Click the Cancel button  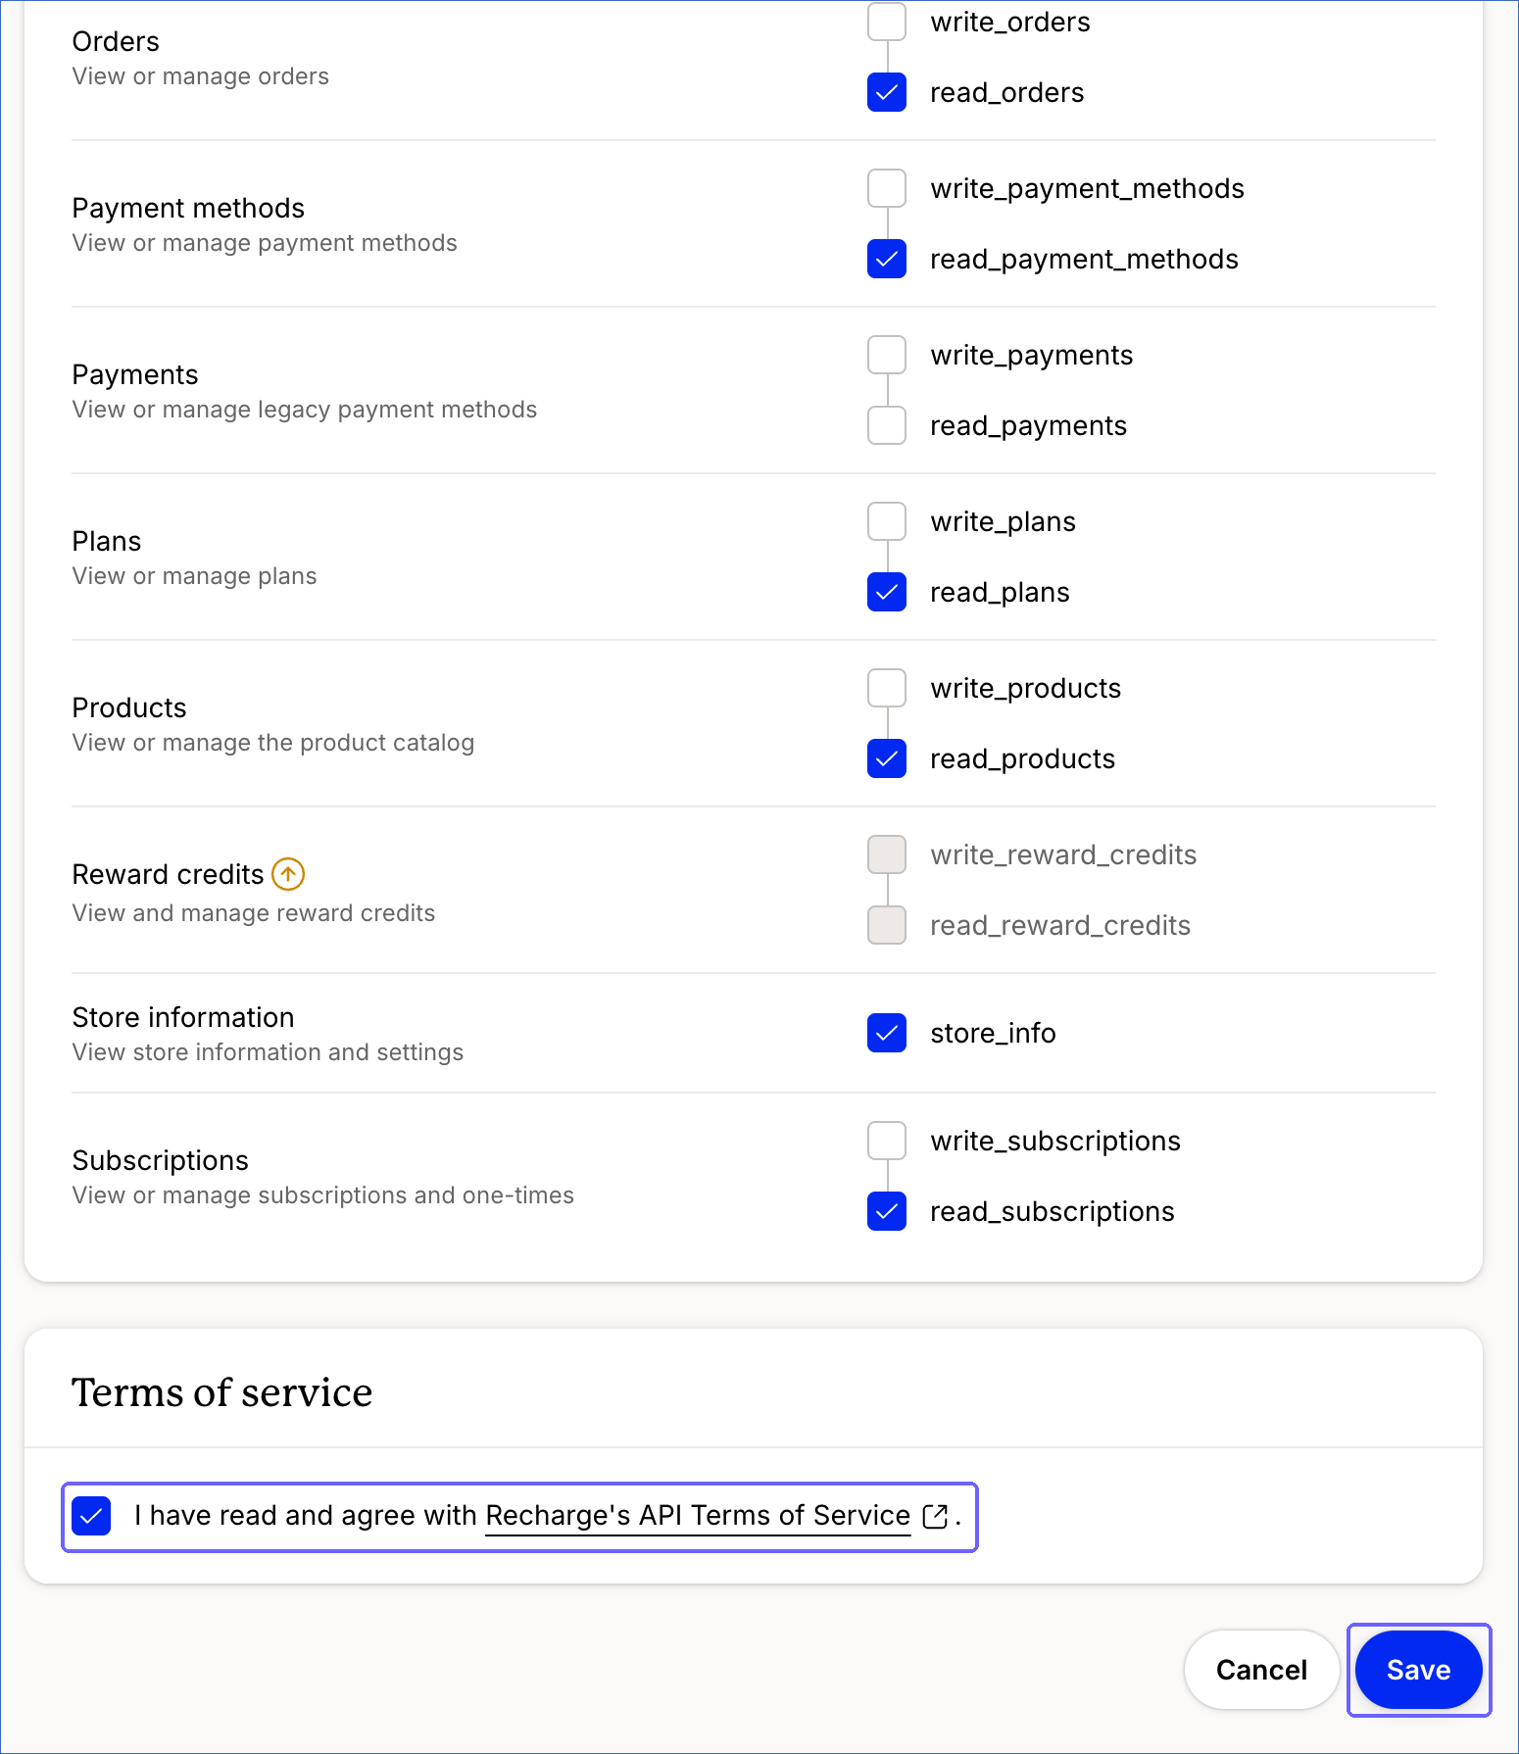[1261, 1670]
